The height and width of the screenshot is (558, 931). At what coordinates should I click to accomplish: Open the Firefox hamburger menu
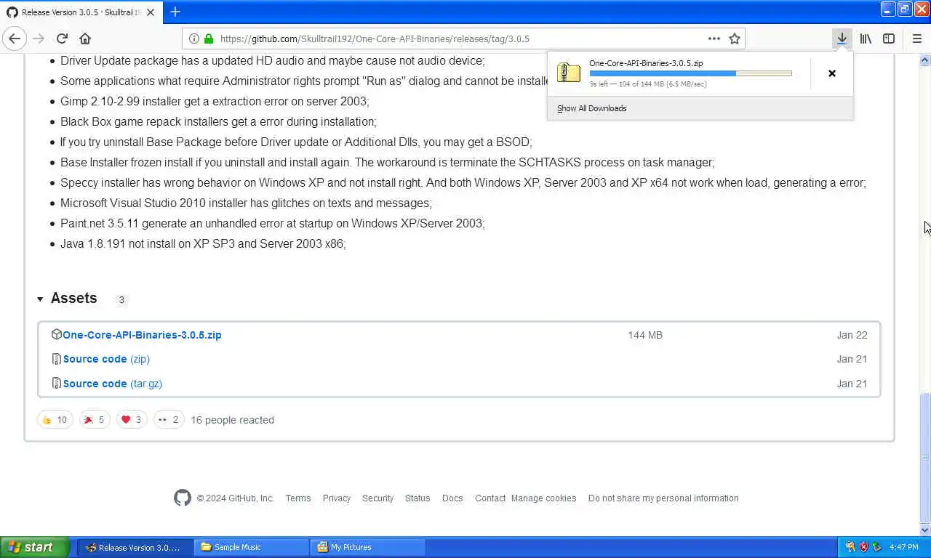tap(916, 39)
